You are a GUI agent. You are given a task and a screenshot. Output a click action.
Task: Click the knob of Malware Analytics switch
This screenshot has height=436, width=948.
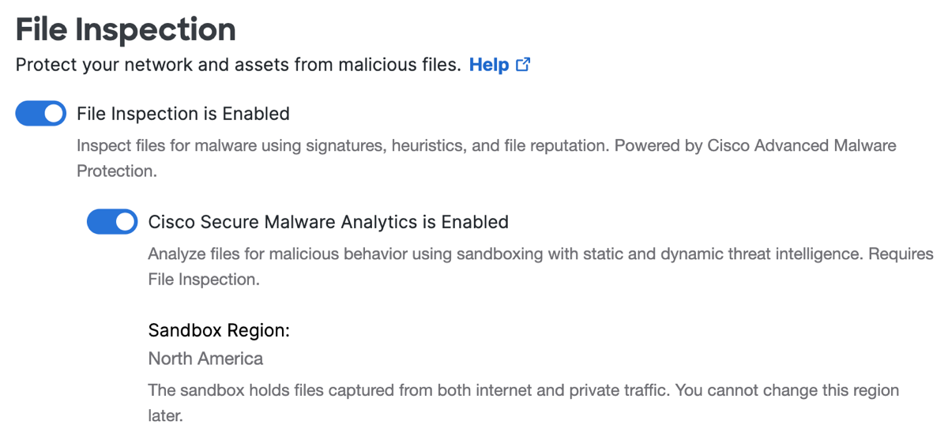click(125, 222)
